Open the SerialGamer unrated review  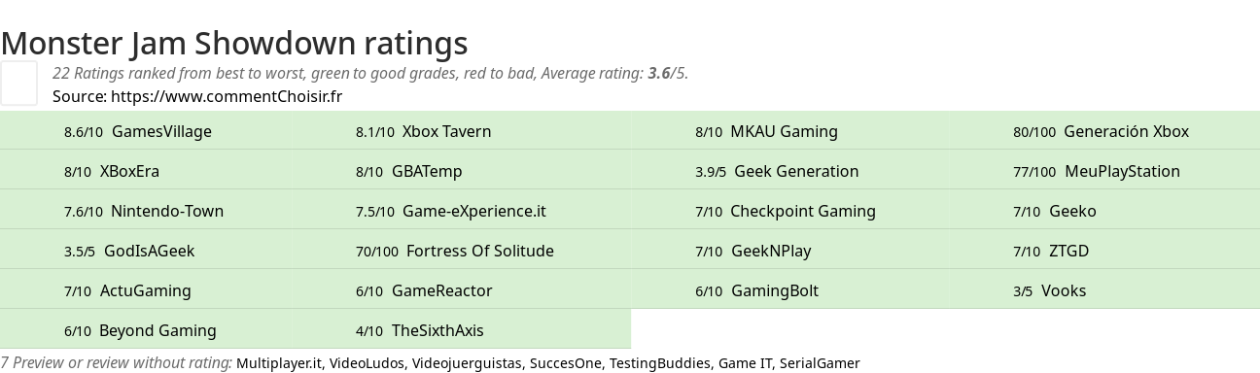click(820, 363)
